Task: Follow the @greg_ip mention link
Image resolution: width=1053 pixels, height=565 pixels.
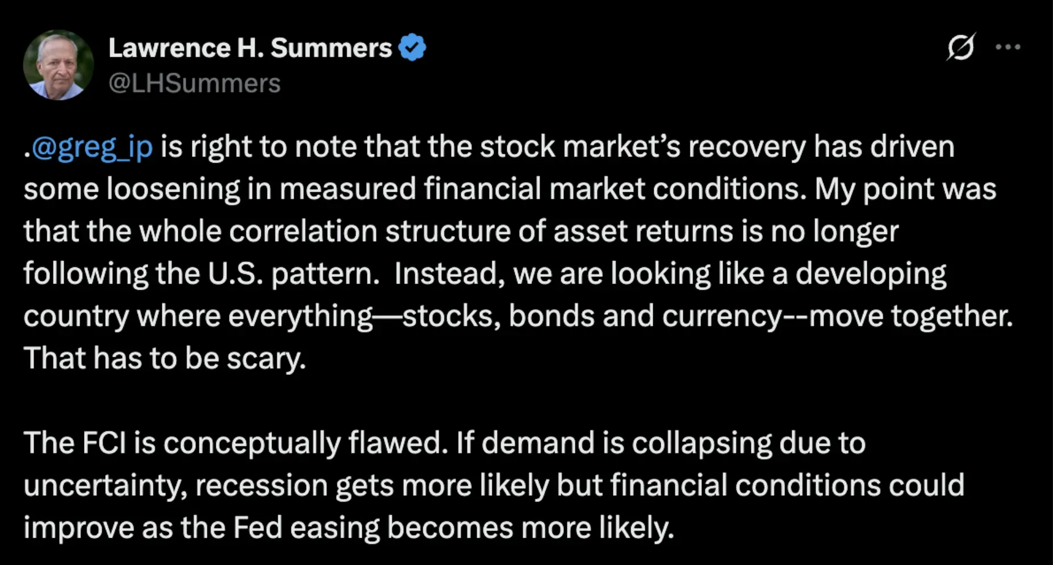Action: [x=93, y=147]
